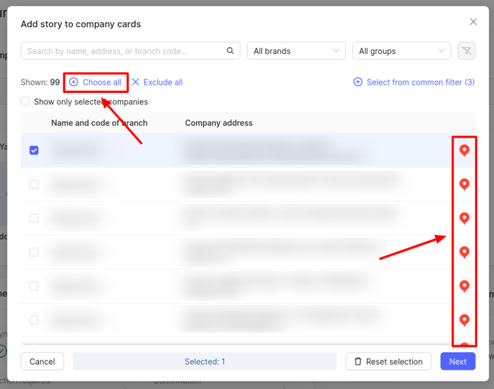This screenshot has width=494, height=389.
Task: Click the search magnifier icon
Action: coord(230,51)
